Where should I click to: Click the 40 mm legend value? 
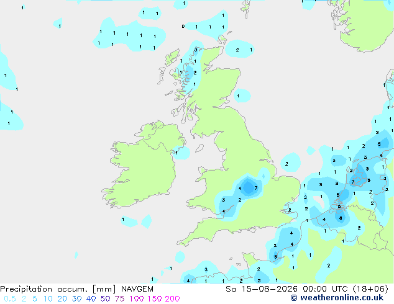point(91,299)
